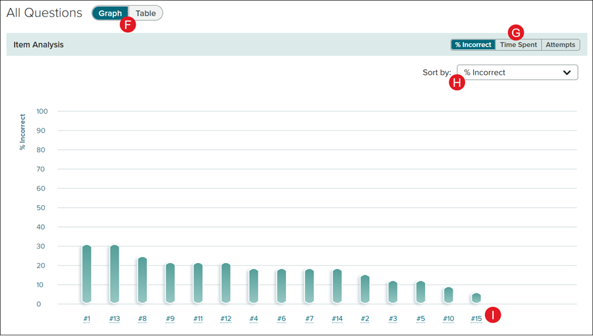This screenshot has width=593, height=336.
Task: Select the bar above question #8
Action: [142, 279]
